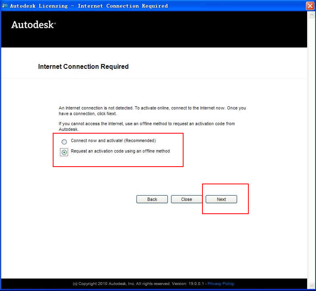Click the "Connect now and activate! (Recommended)" label
Screen dimensions: 316x291
[113, 141]
